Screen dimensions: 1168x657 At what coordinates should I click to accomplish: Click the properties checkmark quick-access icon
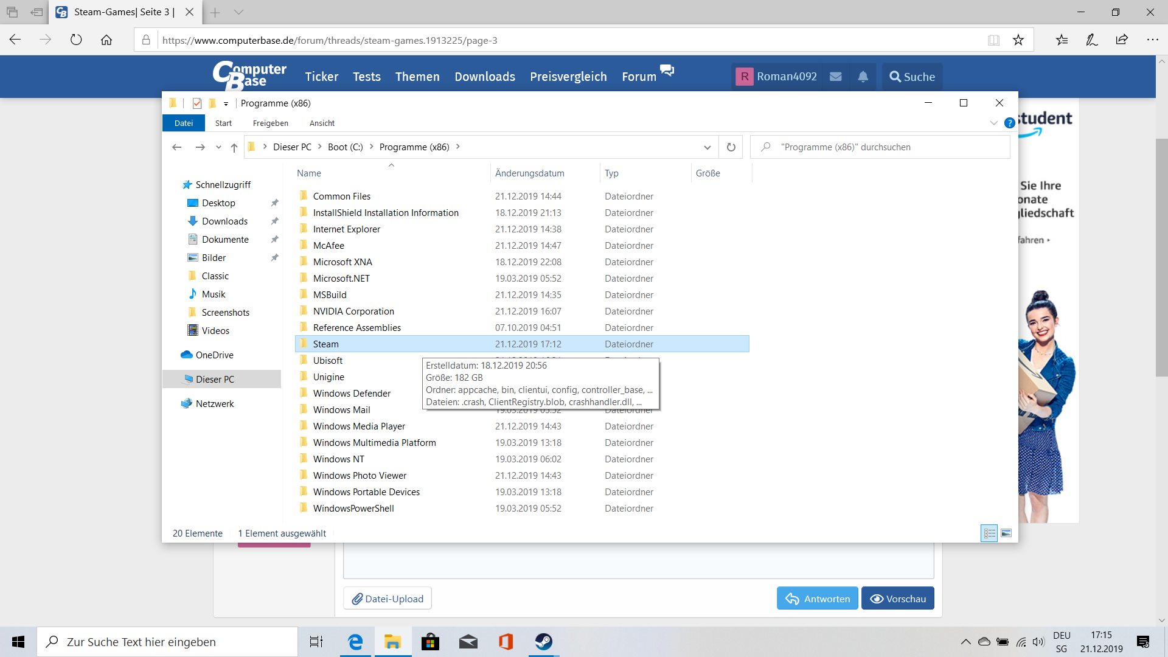197,103
